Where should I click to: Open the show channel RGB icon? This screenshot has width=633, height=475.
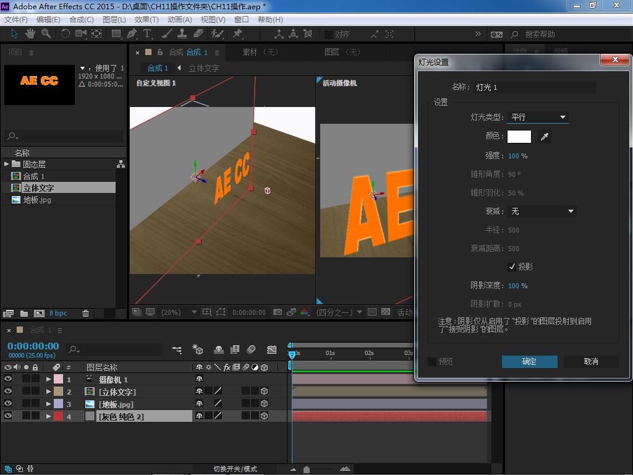tap(305, 312)
